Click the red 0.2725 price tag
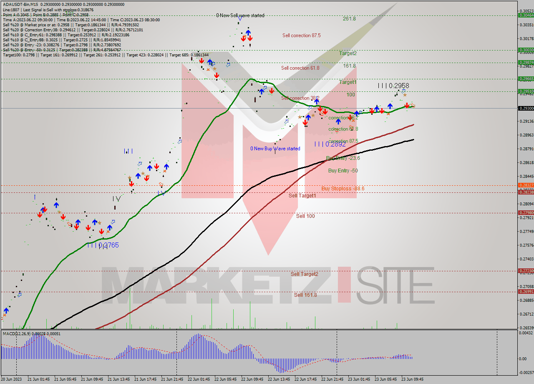 pos(525,271)
